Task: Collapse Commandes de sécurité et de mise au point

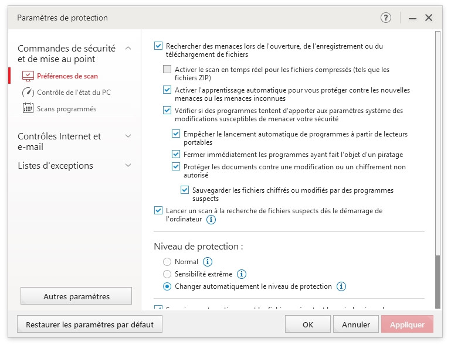Action: click(128, 48)
